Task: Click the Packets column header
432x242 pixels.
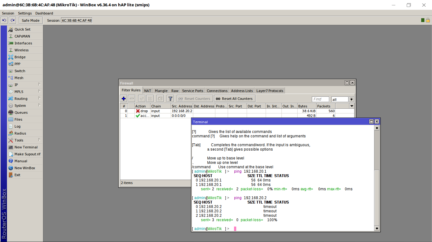Action: [x=326, y=106]
